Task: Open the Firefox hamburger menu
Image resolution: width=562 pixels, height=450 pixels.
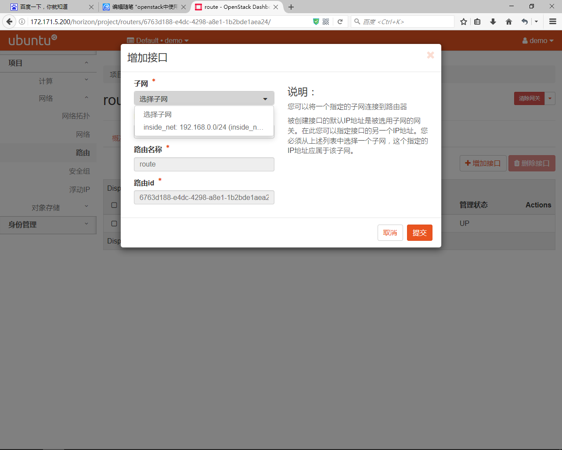Action: point(553,22)
